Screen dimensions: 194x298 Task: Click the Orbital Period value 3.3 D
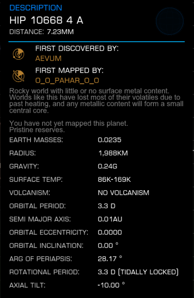point(107,206)
